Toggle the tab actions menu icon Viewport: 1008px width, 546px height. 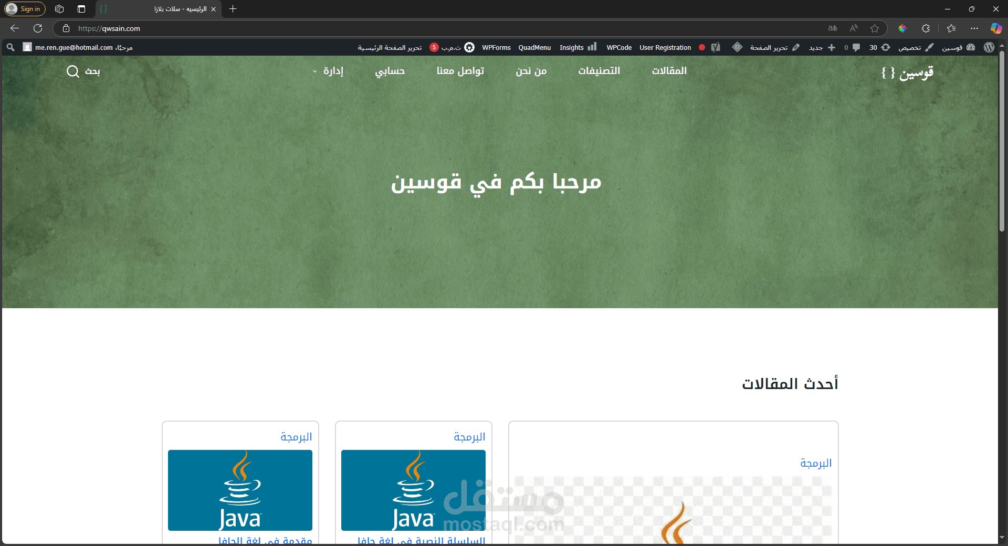(x=81, y=9)
